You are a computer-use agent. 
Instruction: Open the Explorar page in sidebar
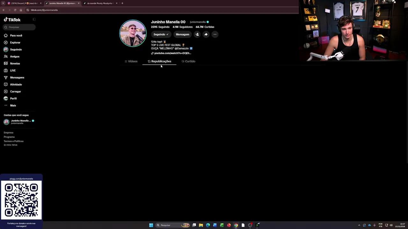coord(12,42)
